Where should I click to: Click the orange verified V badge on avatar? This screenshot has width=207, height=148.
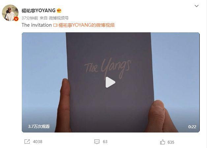pos(16,19)
